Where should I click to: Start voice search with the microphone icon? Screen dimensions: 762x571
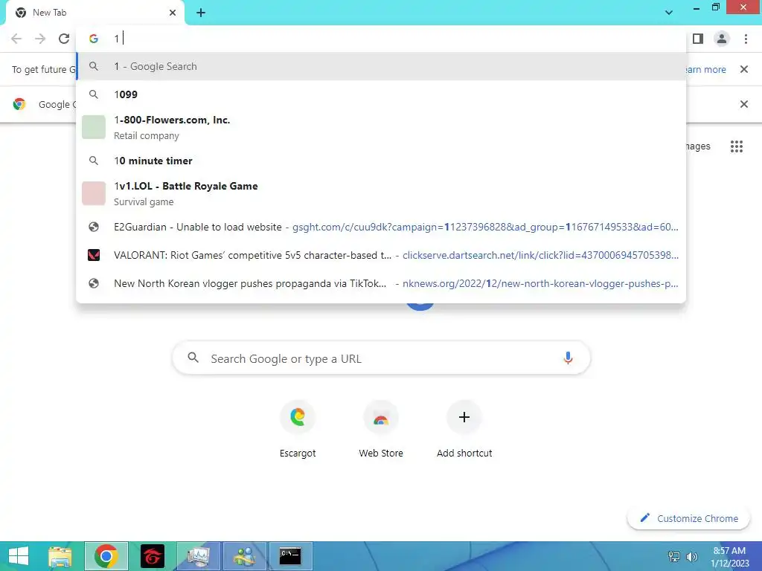(x=568, y=358)
